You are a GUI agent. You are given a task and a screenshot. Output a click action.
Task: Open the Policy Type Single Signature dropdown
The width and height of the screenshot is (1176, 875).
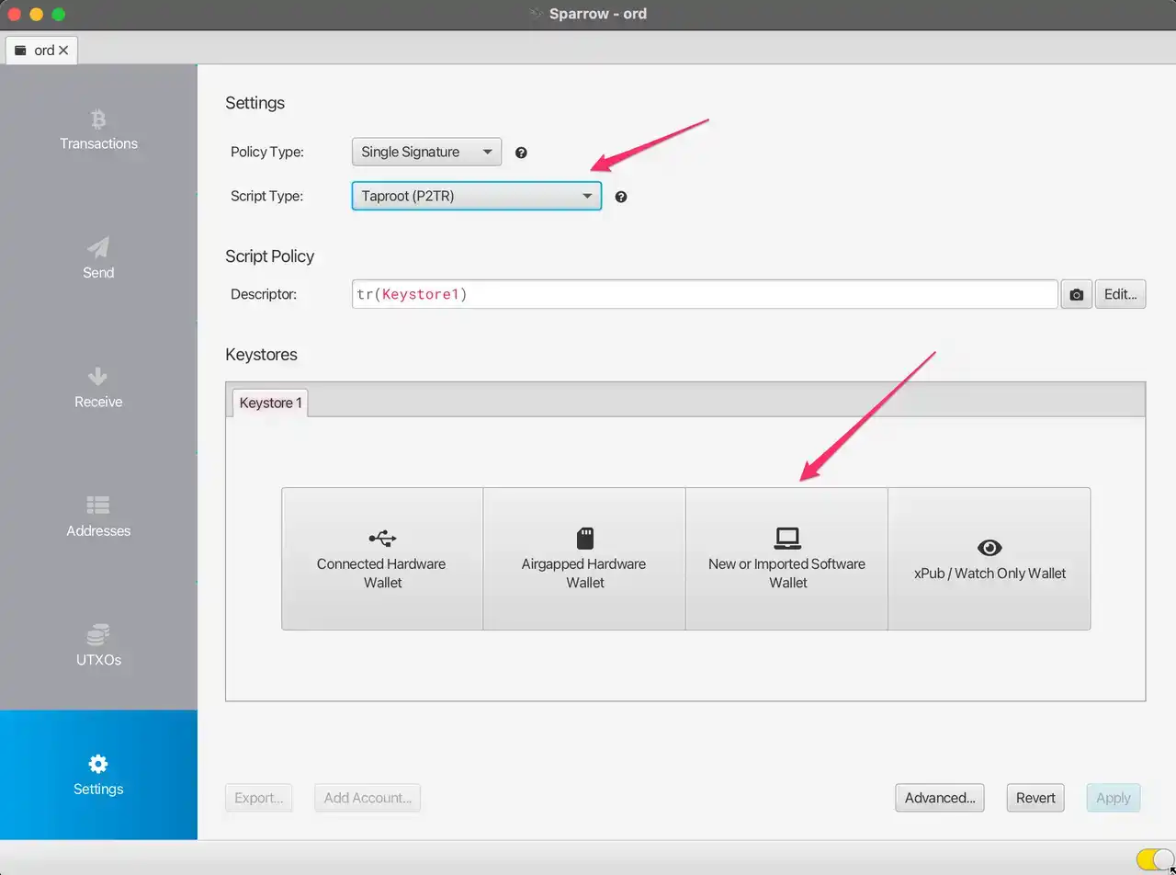point(426,153)
